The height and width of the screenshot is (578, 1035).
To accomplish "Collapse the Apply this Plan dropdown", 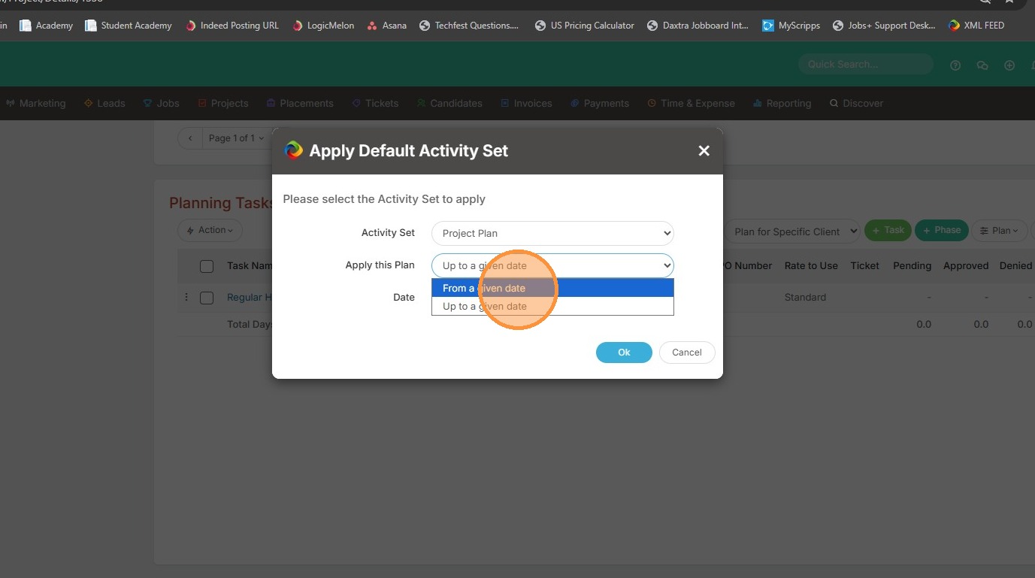I will pos(552,265).
